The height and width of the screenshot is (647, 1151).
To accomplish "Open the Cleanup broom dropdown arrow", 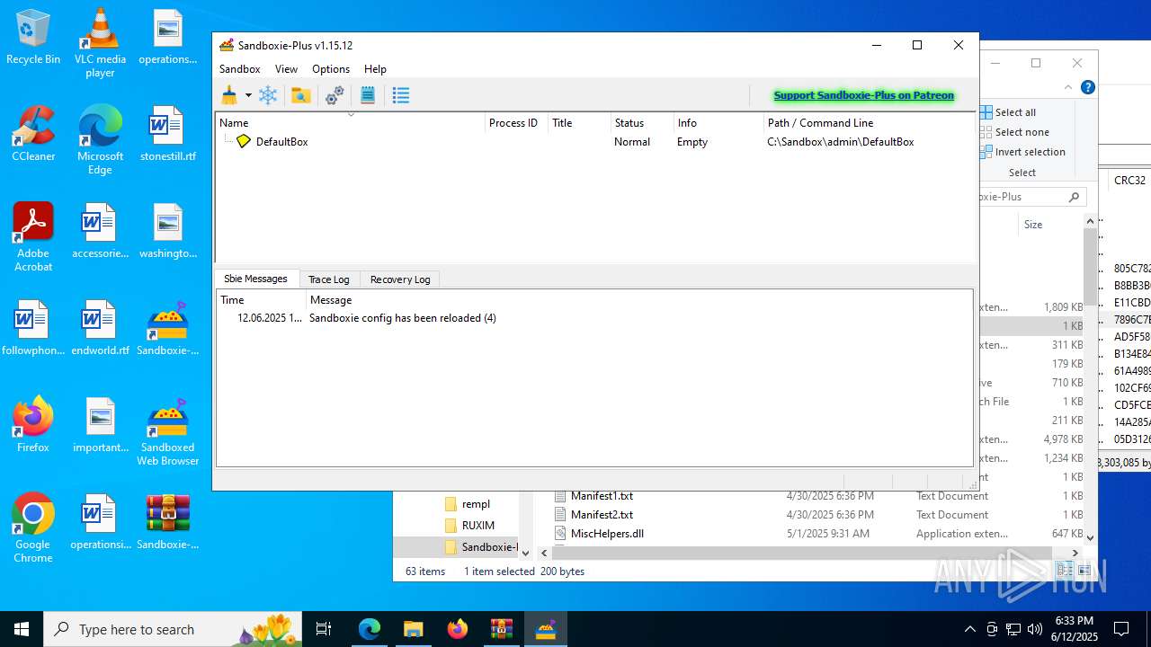I will point(248,95).
